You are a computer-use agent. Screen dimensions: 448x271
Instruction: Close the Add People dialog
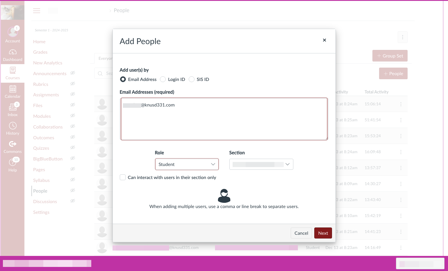pyautogui.click(x=324, y=40)
